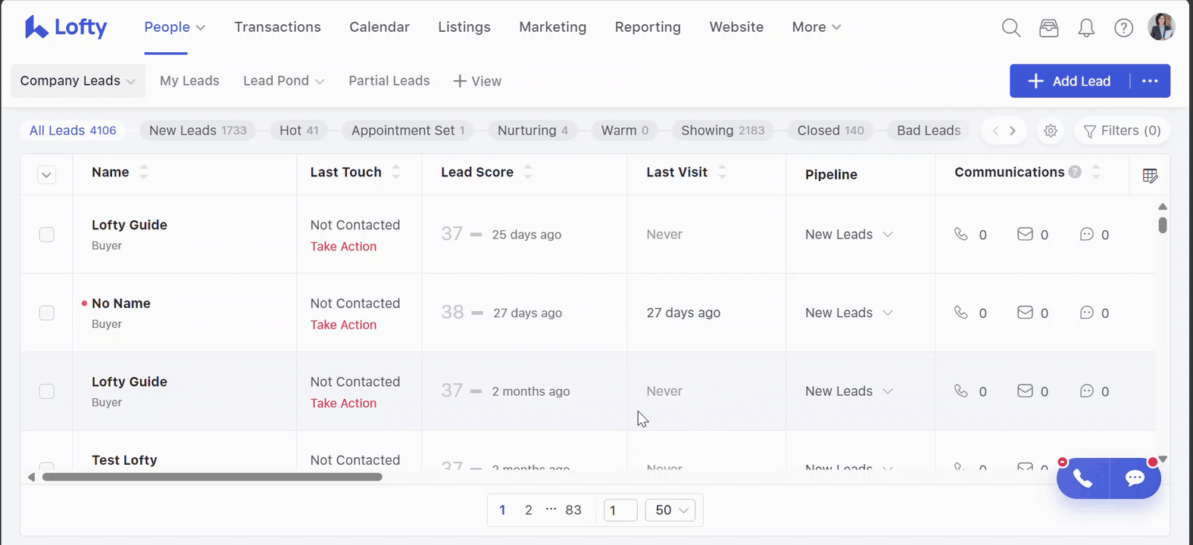Click phone icon in 2 months ago Lofty Guide row
The height and width of the screenshot is (545, 1193).
pos(961,391)
